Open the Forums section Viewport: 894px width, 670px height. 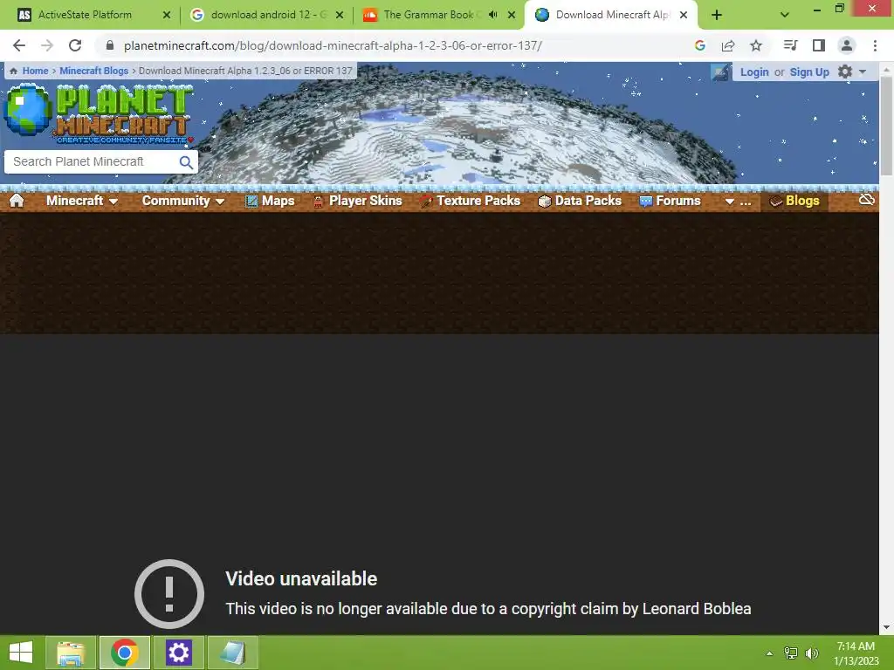[x=670, y=201]
